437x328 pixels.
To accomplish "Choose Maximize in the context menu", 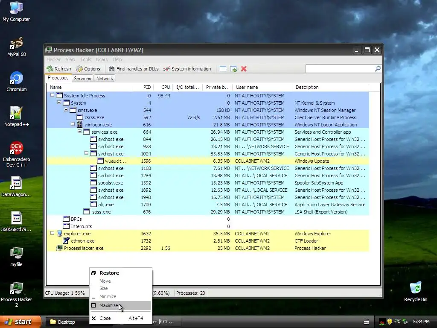I will [121, 305].
